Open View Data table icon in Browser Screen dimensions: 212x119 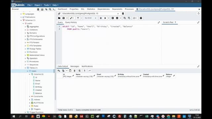tap(42, 9)
